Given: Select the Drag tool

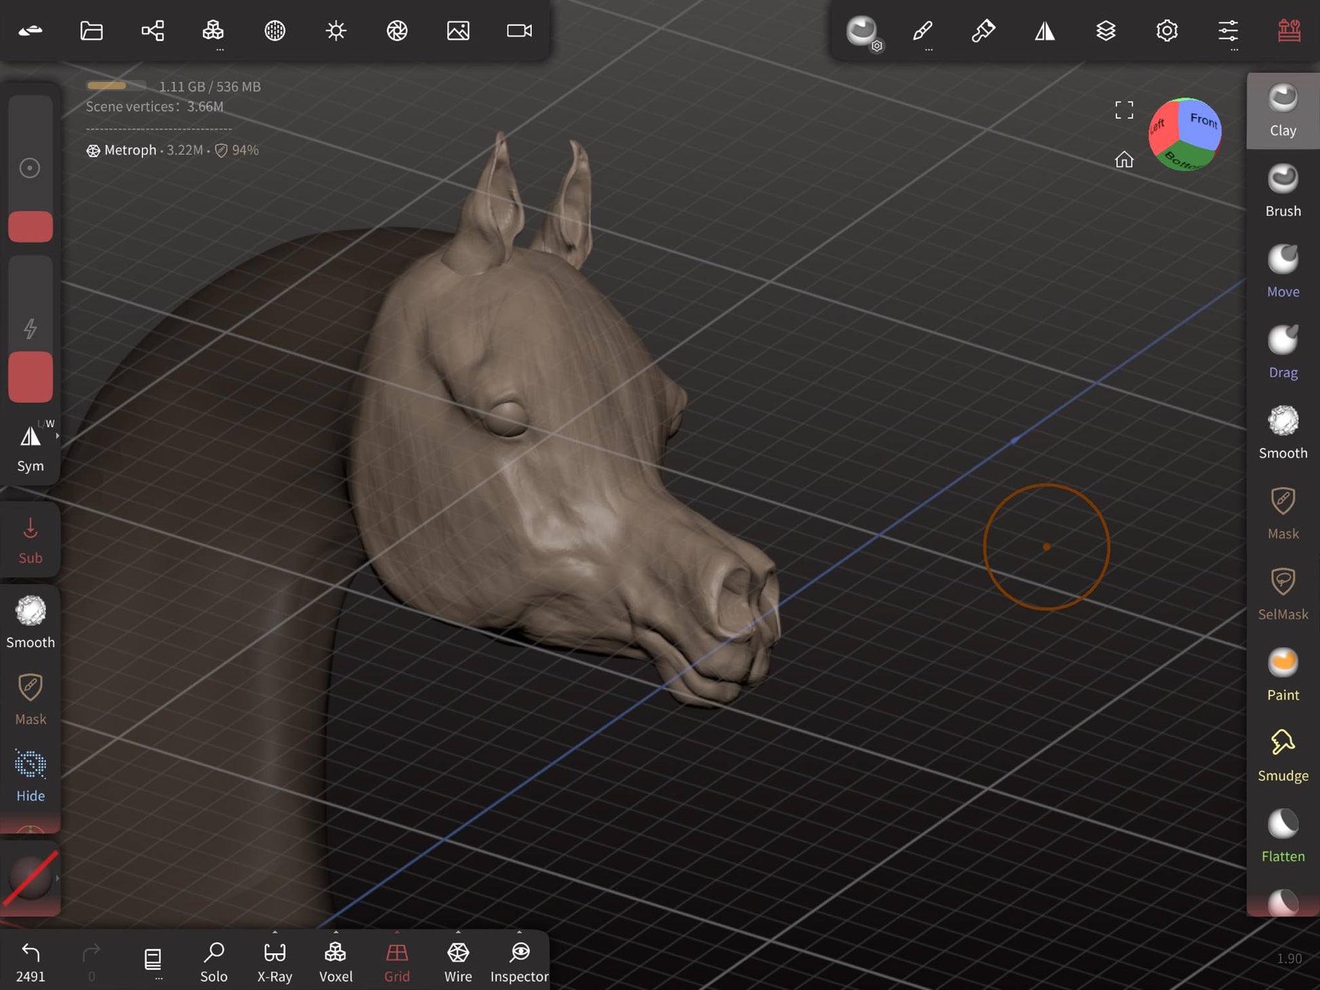Looking at the screenshot, I should pos(1282,351).
